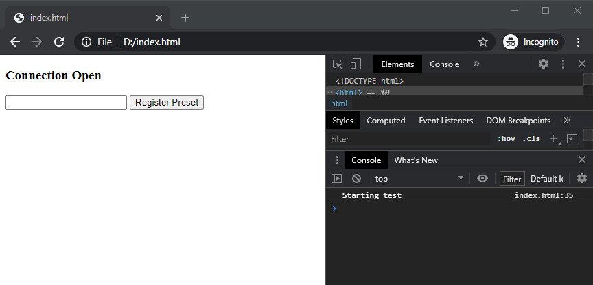Image resolution: width=593 pixels, height=285 pixels.
Task: Toggle the .cls element classes panel
Action: tap(531, 138)
